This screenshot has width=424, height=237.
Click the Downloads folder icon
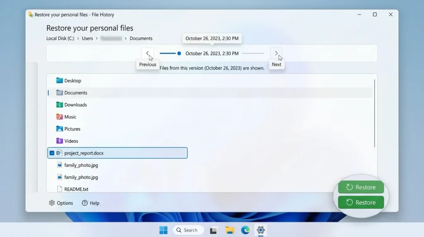coord(60,105)
